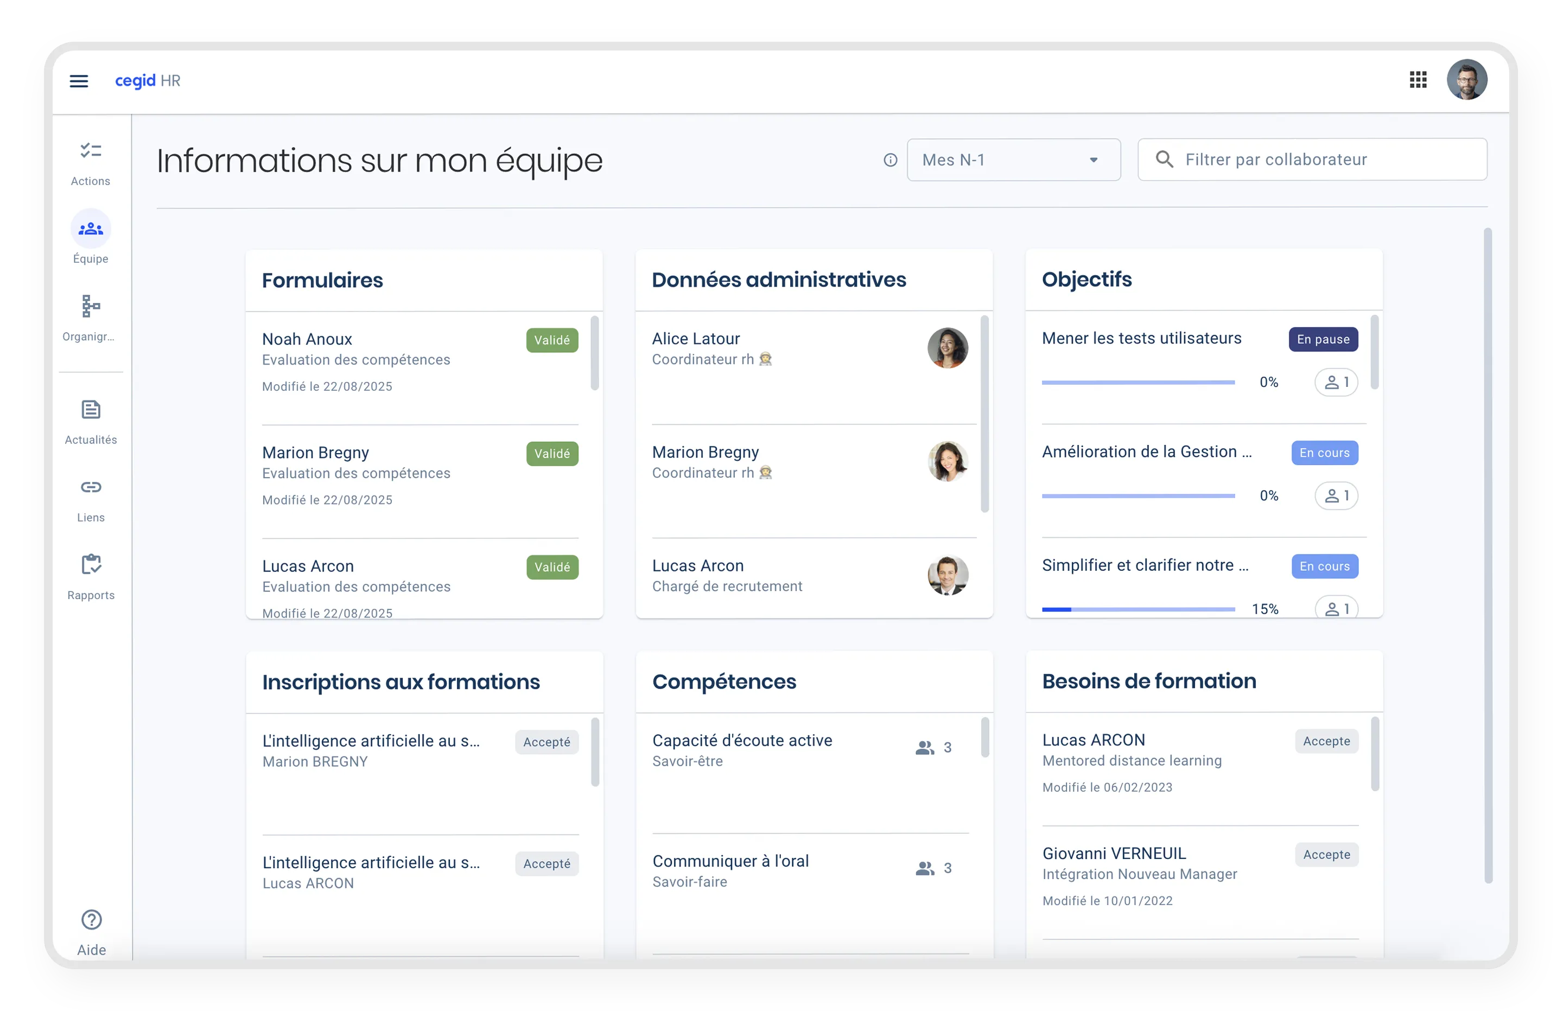Open Rapports in the sidebar
Viewport: 1563px width, 1031px height.
click(x=91, y=565)
